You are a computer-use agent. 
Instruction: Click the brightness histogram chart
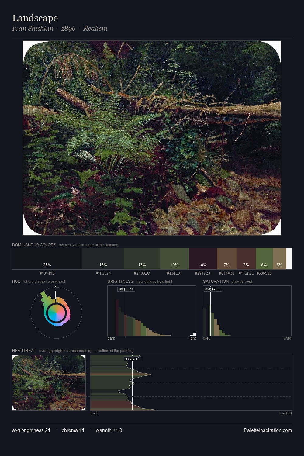[x=152, y=311]
